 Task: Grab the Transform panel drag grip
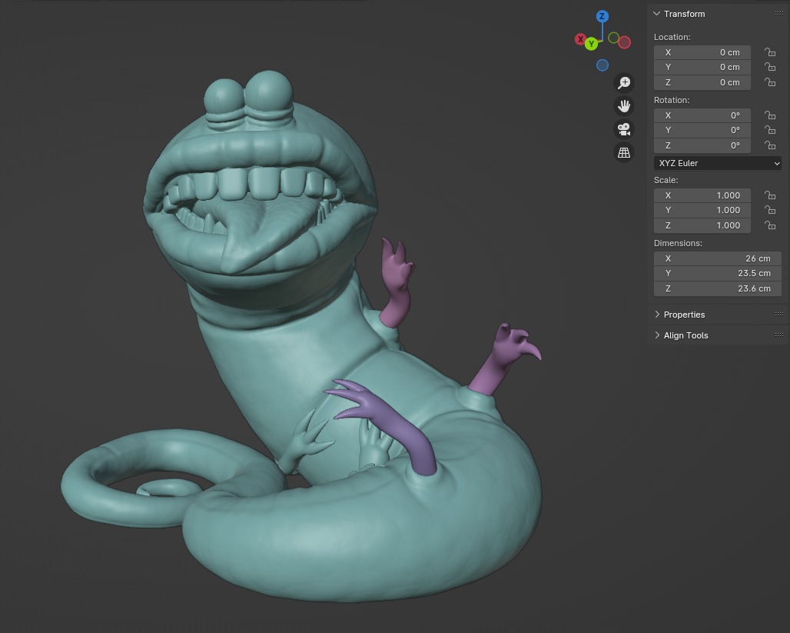(779, 14)
